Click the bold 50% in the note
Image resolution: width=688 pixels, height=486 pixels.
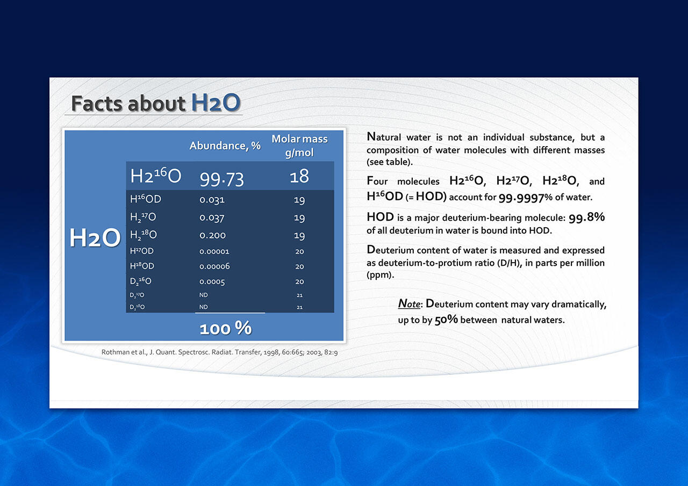(446, 320)
